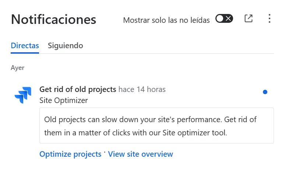Open the "View site overview" link
This screenshot has width=285, height=174.
pyautogui.click(x=140, y=154)
